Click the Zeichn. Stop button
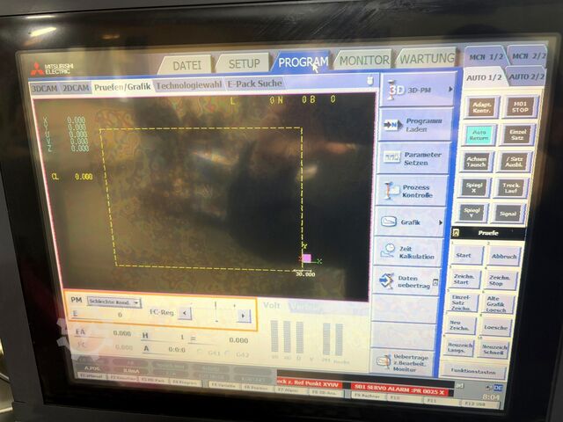The width and height of the screenshot is (563, 422). tap(501, 280)
